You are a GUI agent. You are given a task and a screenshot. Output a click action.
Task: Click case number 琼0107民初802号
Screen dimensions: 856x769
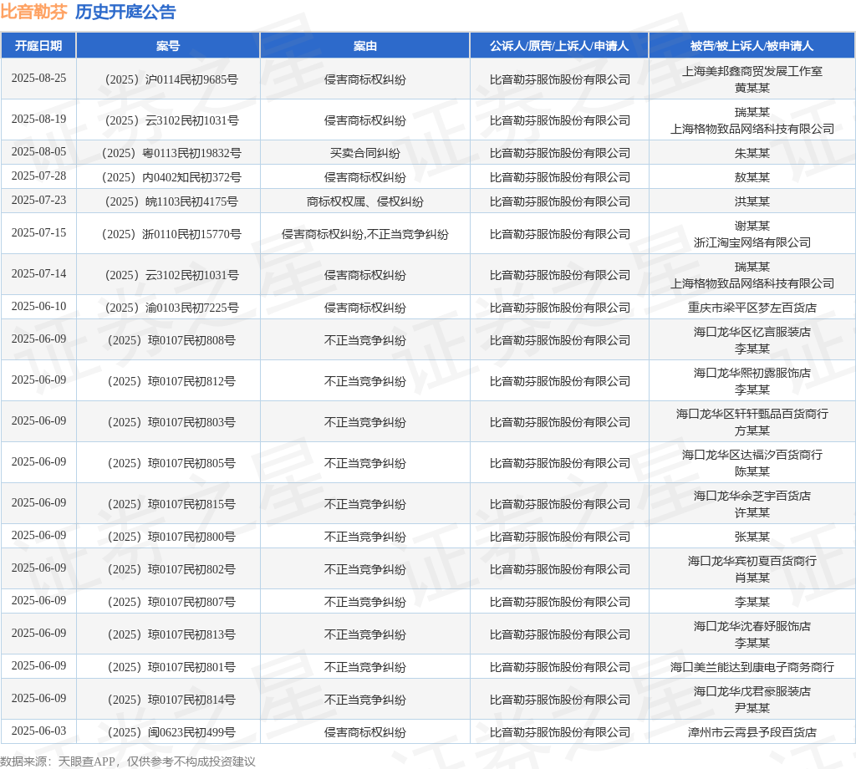point(171,570)
